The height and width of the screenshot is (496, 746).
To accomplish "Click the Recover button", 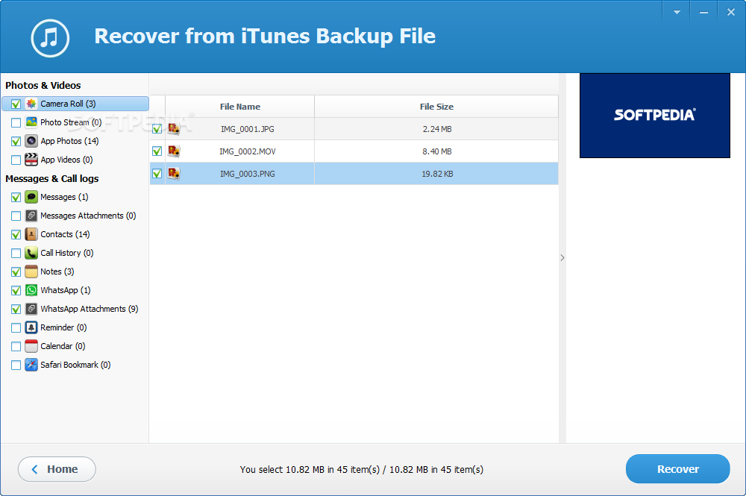I will [677, 469].
